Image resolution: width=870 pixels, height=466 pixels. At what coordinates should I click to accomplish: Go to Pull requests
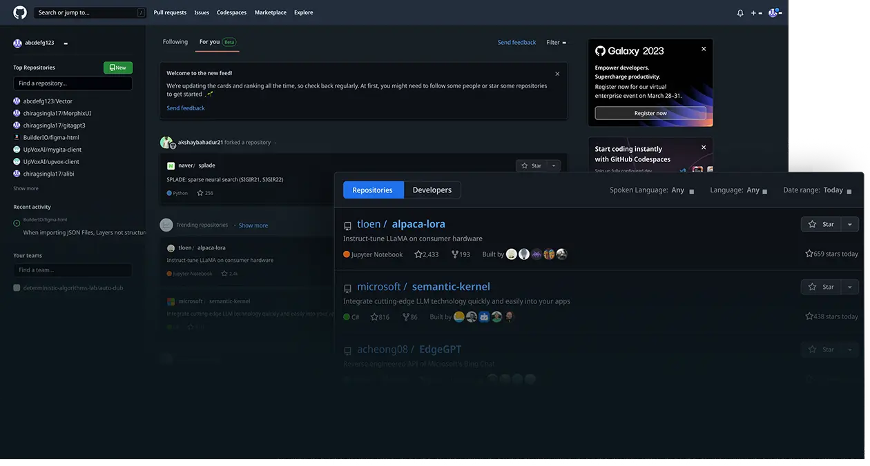(x=170, y=12)
